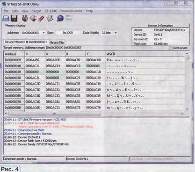Open the File menu
Viewport: 195px width, 172px height.
(x=6, y=11)
